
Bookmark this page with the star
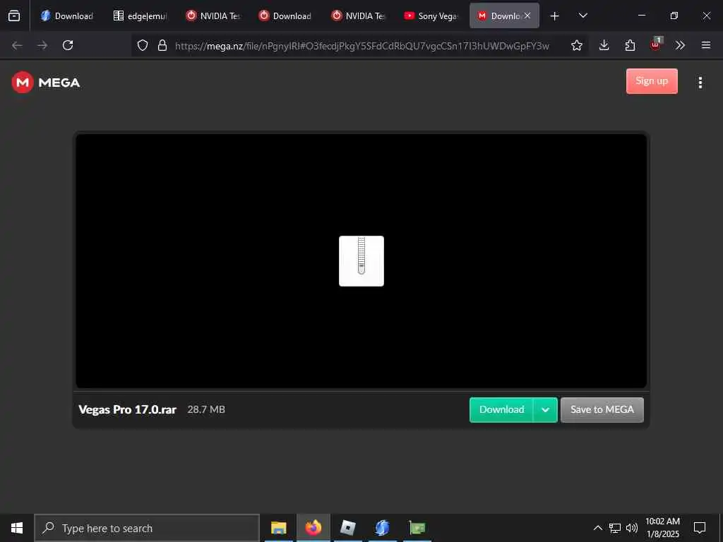point(576,45)
